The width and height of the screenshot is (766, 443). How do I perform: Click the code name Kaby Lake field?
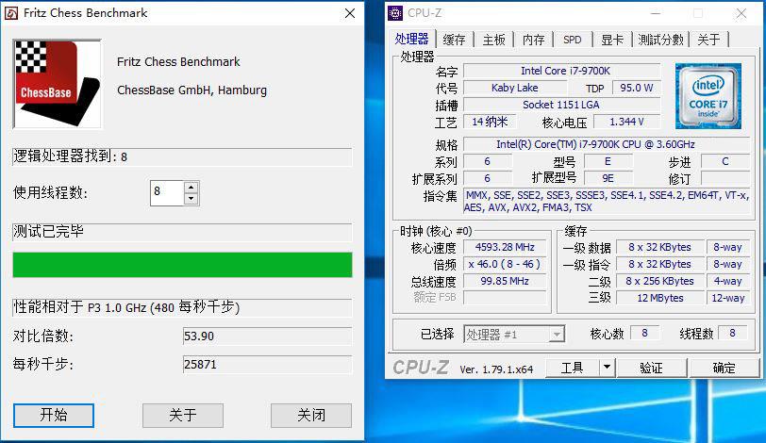[x=515, y=88]
